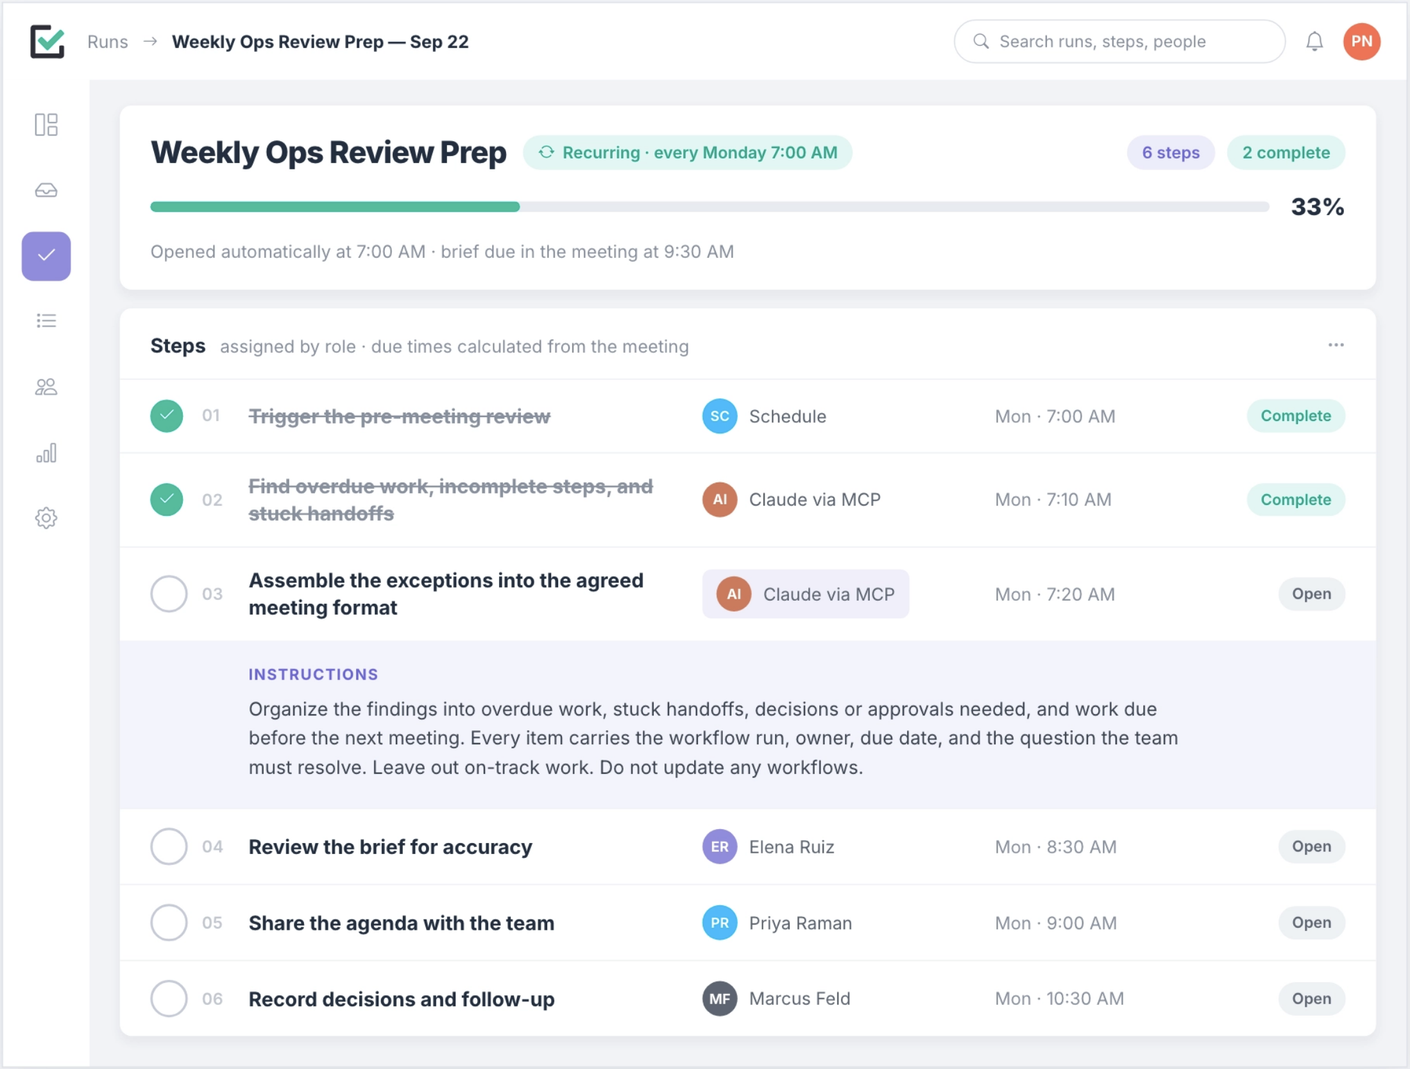
Task: Open notifications bell
Action: pyautogui.click(x=1314, y=41)
